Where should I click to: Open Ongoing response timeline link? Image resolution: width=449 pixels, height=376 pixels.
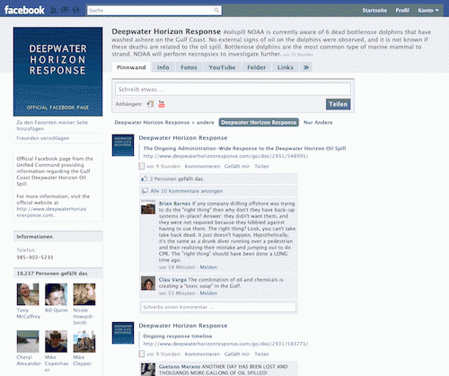click(x=178, y=337)
